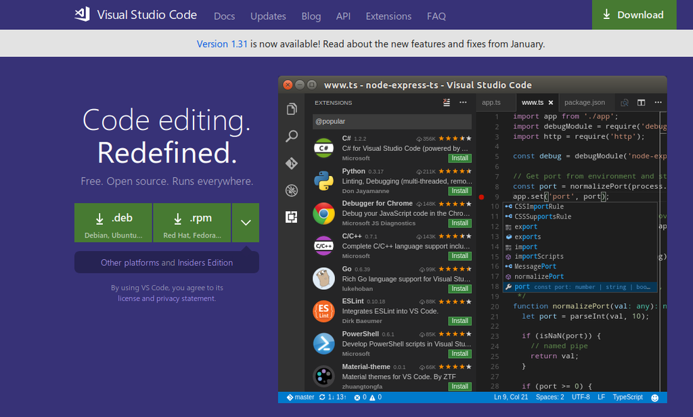This screenshot has height=417, width=693.
Task: Close the www.ts tab with its X
Action: pyautogui.click(x=551, y=103)
